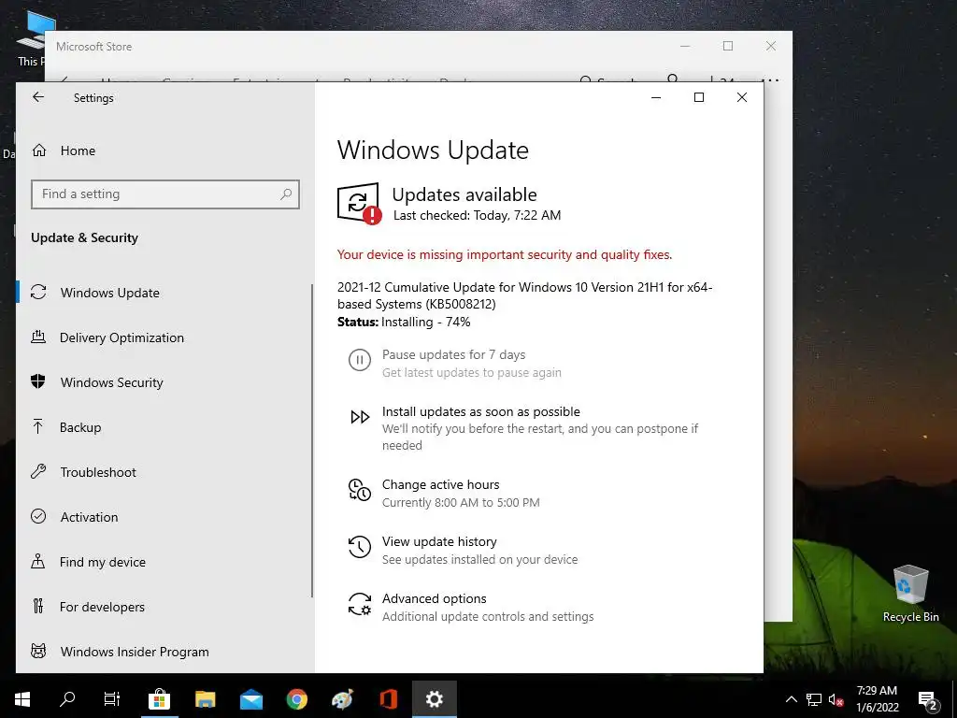Click the muted volume tray icon
This screenshot has height=718, width=957.
pos(836,699)
